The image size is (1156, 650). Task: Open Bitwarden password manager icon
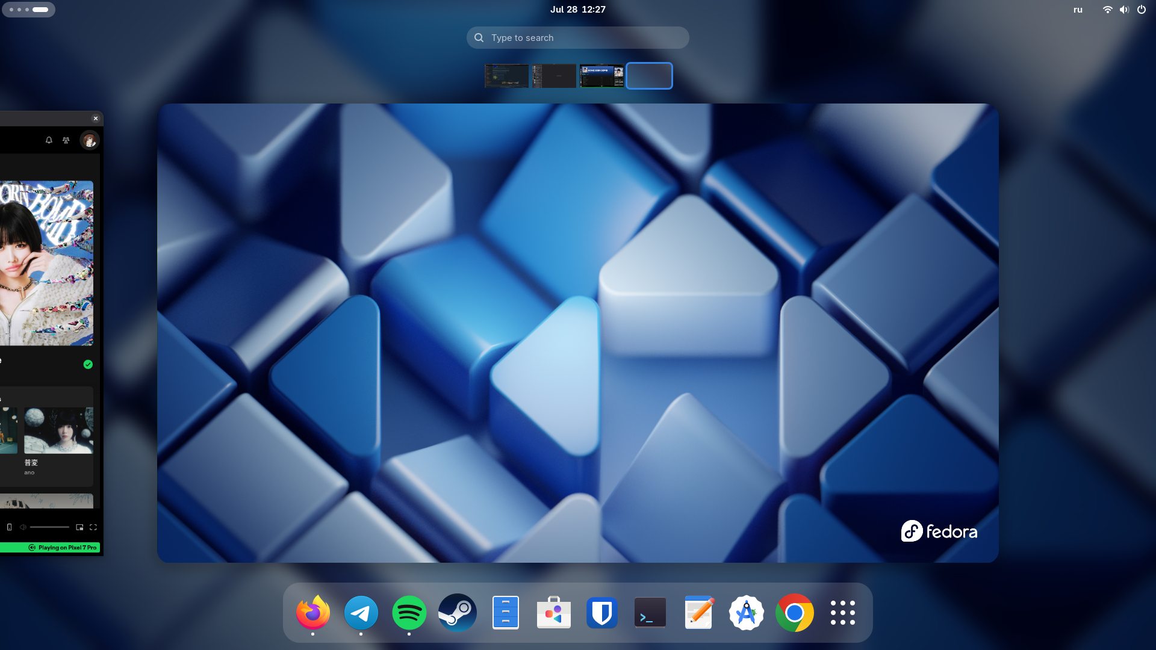601,613
